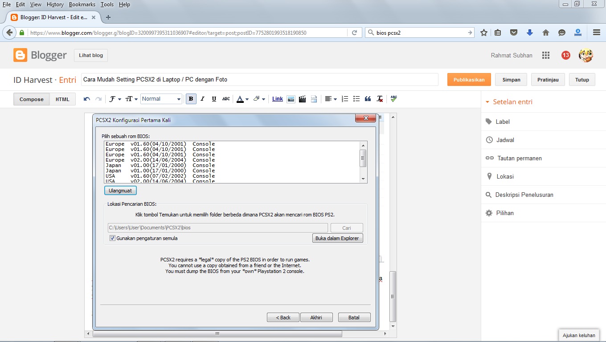Apply blockquote formatting
The width and height of the screenshot is (606, 342).
(x=368, y=99)
